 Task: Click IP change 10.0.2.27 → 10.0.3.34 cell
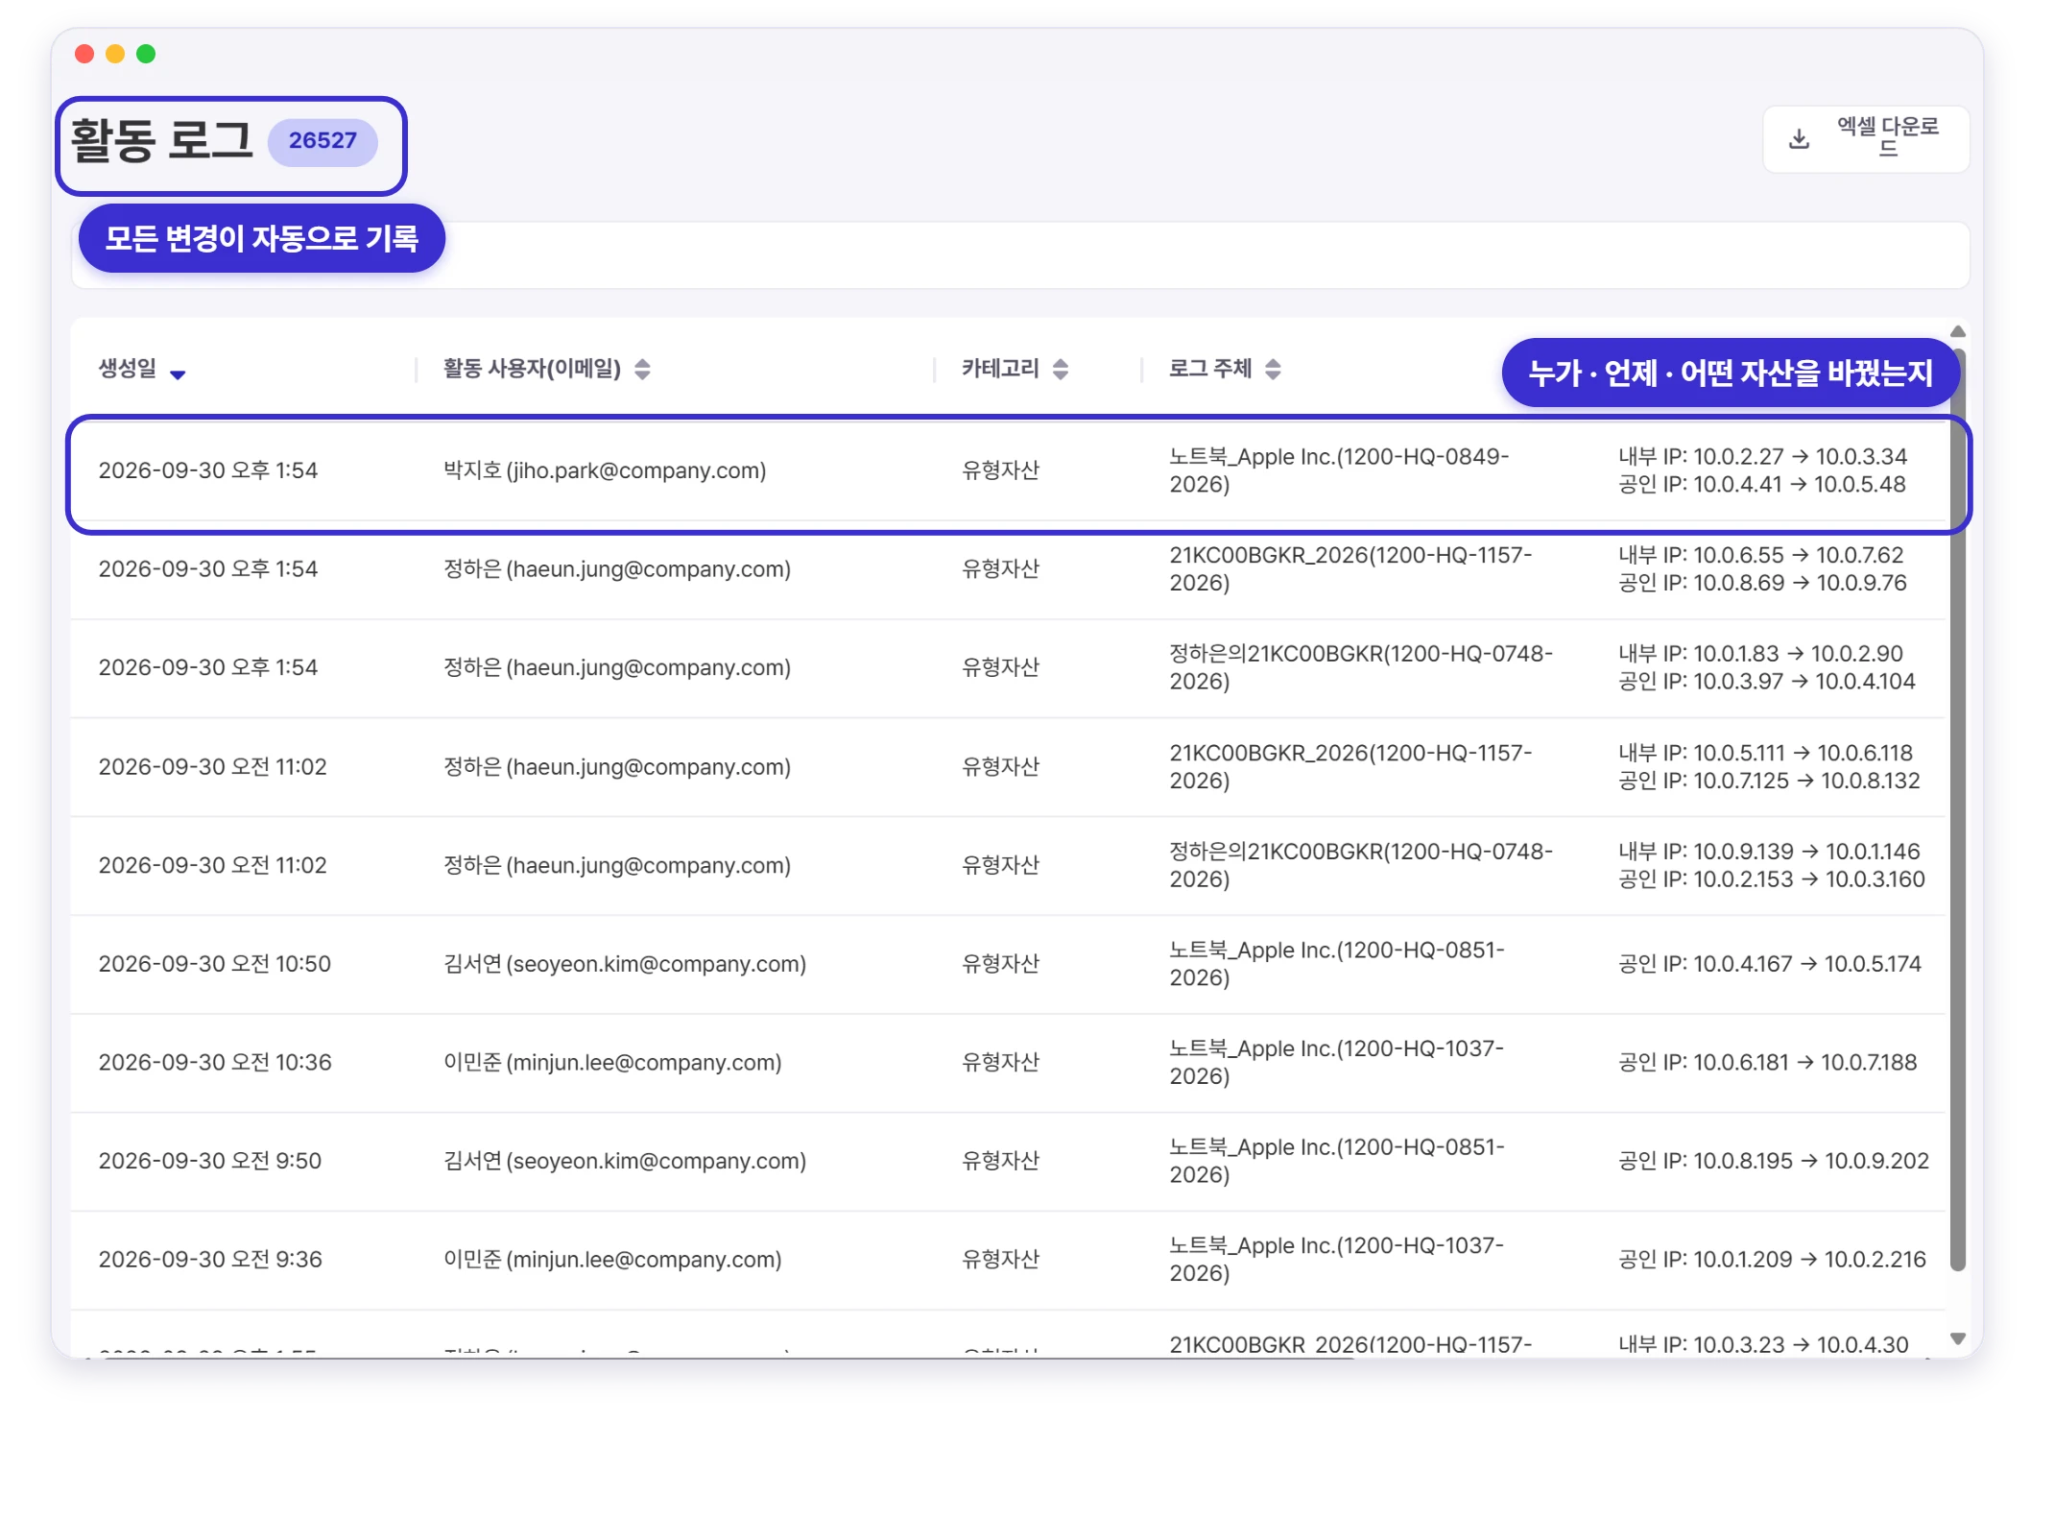pos(1762,457)
